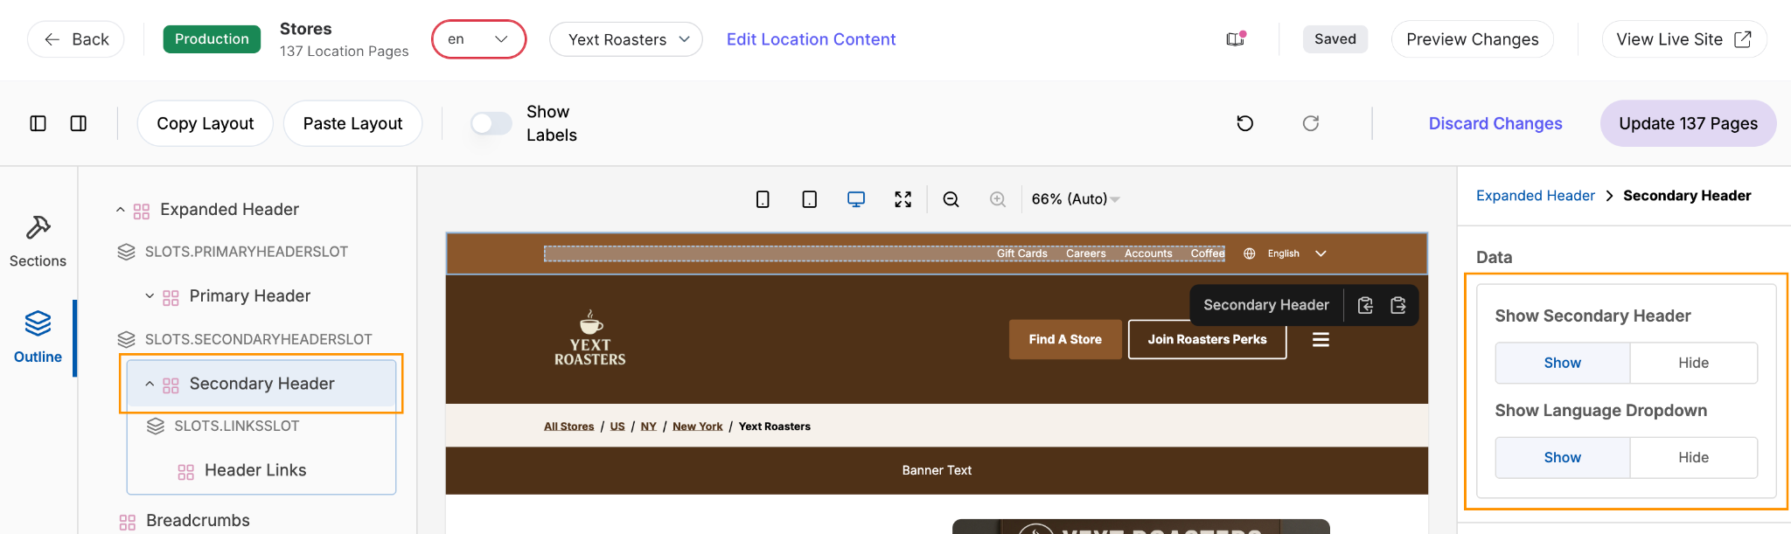Switch to tablet device preview
The image size is (1791, 534).
tap(810, 199)
